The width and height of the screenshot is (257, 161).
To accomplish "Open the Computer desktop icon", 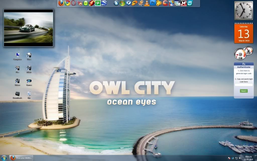I will coord(18,56).
